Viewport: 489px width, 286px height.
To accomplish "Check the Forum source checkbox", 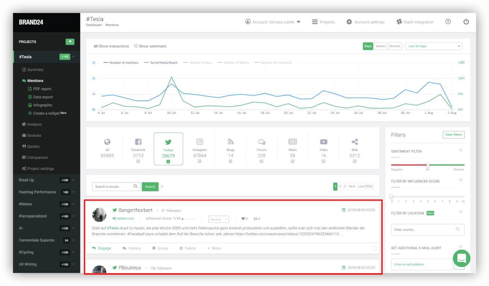I will [x=261, y=161].
